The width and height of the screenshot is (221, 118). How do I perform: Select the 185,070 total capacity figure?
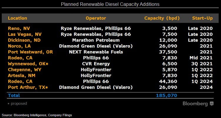[x=167, y=95]
